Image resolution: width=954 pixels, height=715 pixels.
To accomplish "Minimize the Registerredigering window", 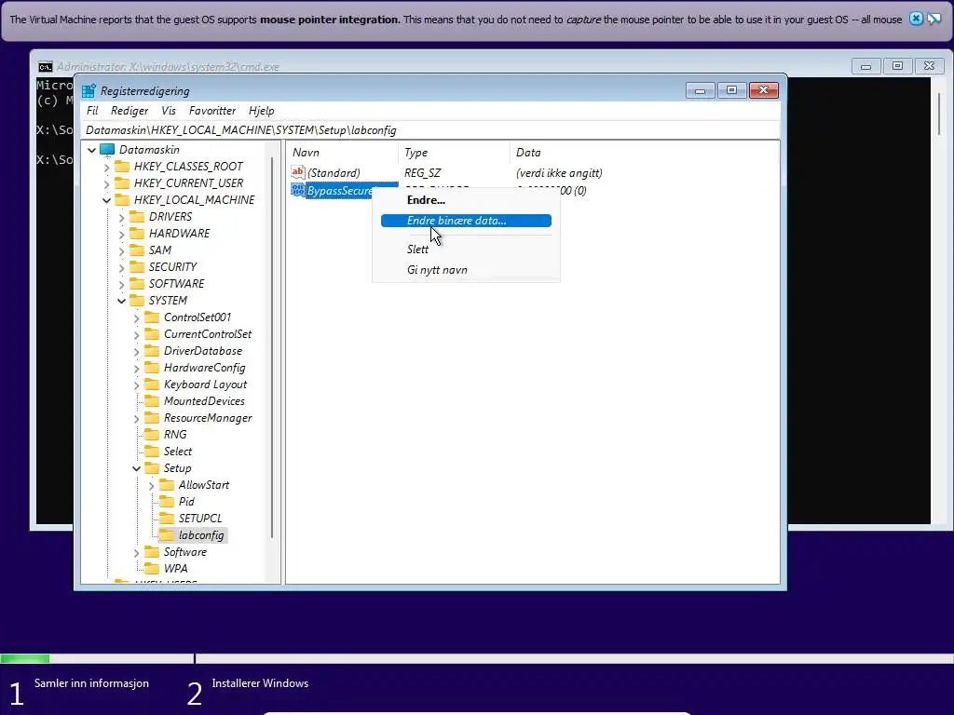I will (x=701, y=90).
